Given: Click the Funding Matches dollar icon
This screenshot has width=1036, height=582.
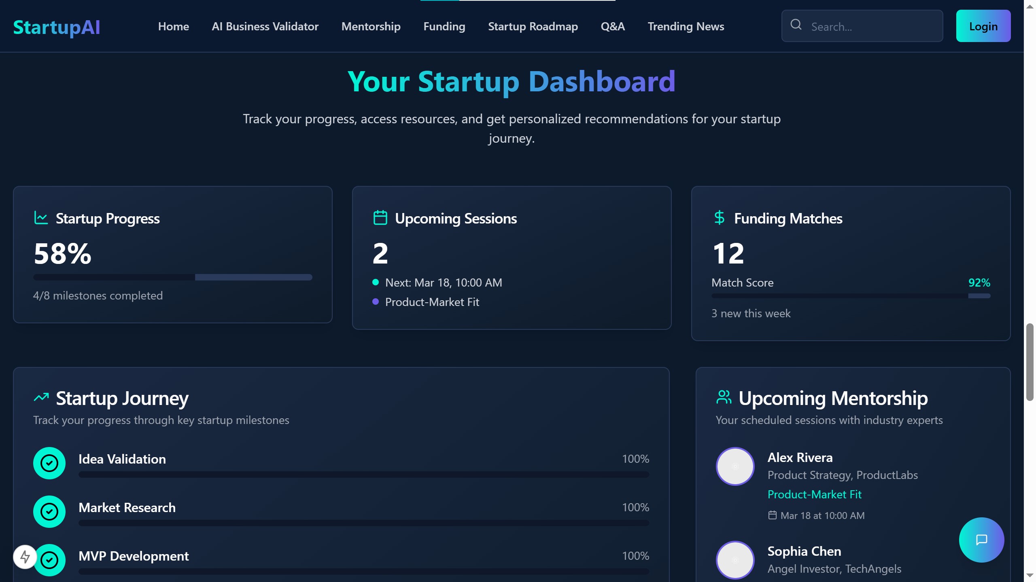Looking at the screenshot, I should pos(719,218).
